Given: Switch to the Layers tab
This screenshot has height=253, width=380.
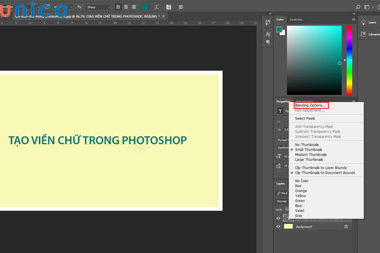Looking at the screenshot, I should click(x=281, y=183).
